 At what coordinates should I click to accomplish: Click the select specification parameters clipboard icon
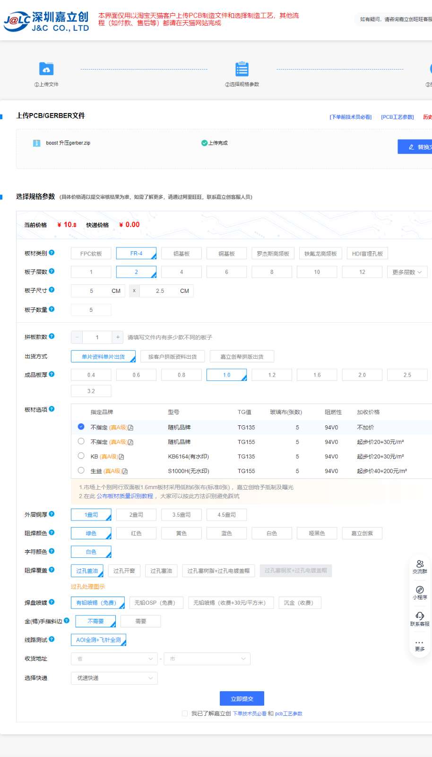coord(242,69)
